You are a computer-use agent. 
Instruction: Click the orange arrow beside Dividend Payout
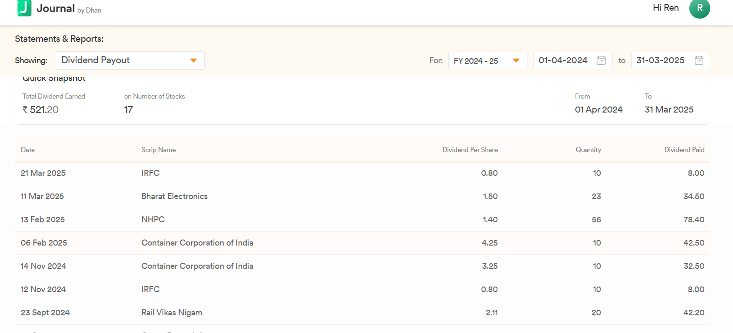pos(193,60)
